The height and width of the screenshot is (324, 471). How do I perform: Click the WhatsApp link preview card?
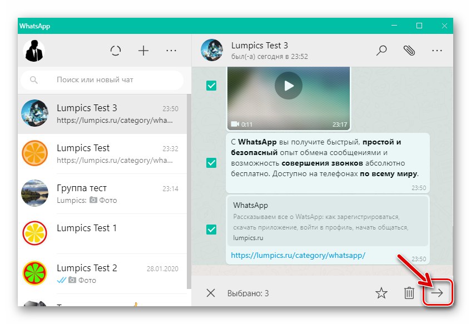pyautogui.click(x=328, y=221)
